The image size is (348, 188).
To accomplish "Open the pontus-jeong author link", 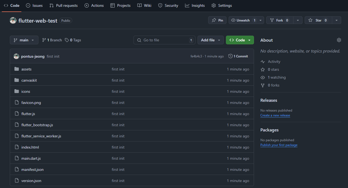I will pos(33,56).
